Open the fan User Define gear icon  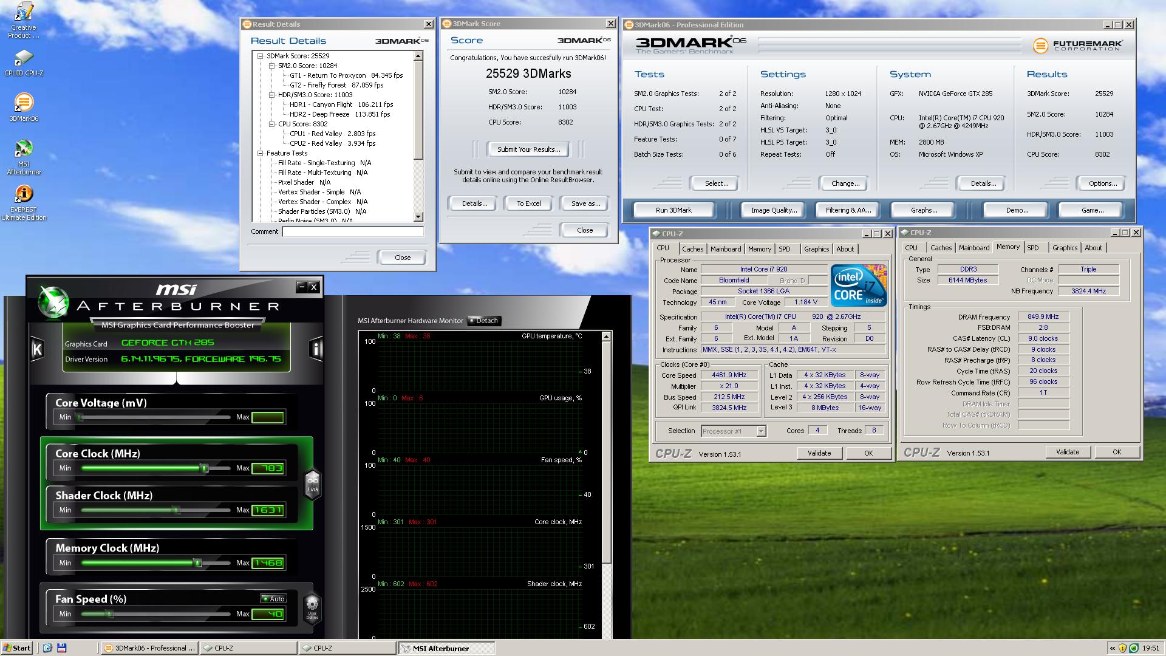(312, 607)
